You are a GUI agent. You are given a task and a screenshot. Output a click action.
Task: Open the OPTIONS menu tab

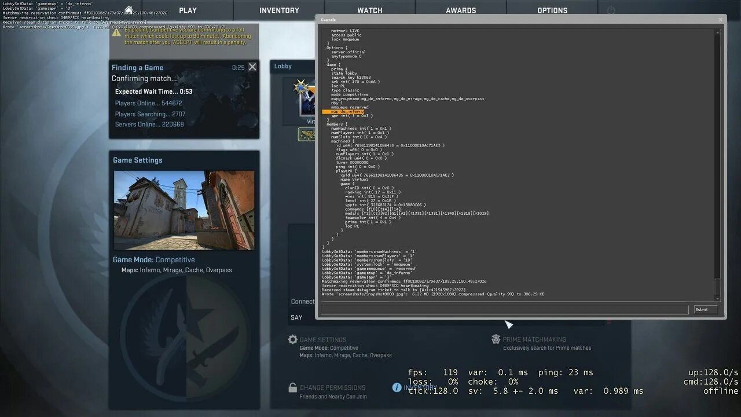(x=552, y=10)
